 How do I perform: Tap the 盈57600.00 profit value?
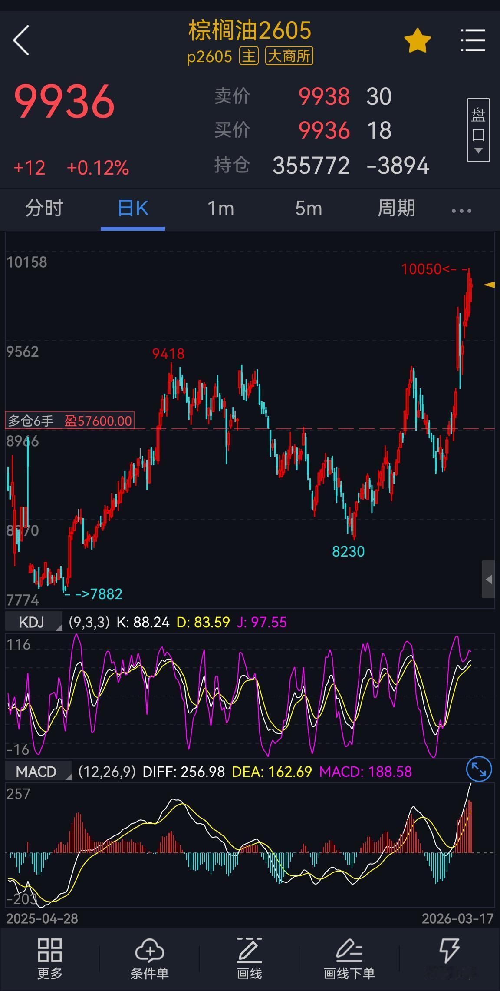point(98,421)
